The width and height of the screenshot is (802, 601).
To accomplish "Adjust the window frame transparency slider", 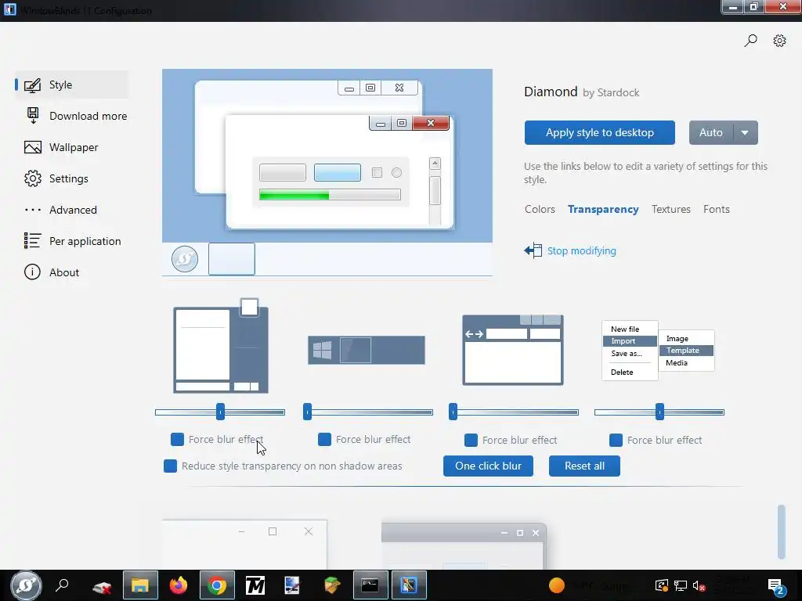I will 514,412.
